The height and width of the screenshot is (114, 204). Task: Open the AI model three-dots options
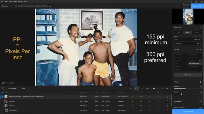click(x=200, y=50)
